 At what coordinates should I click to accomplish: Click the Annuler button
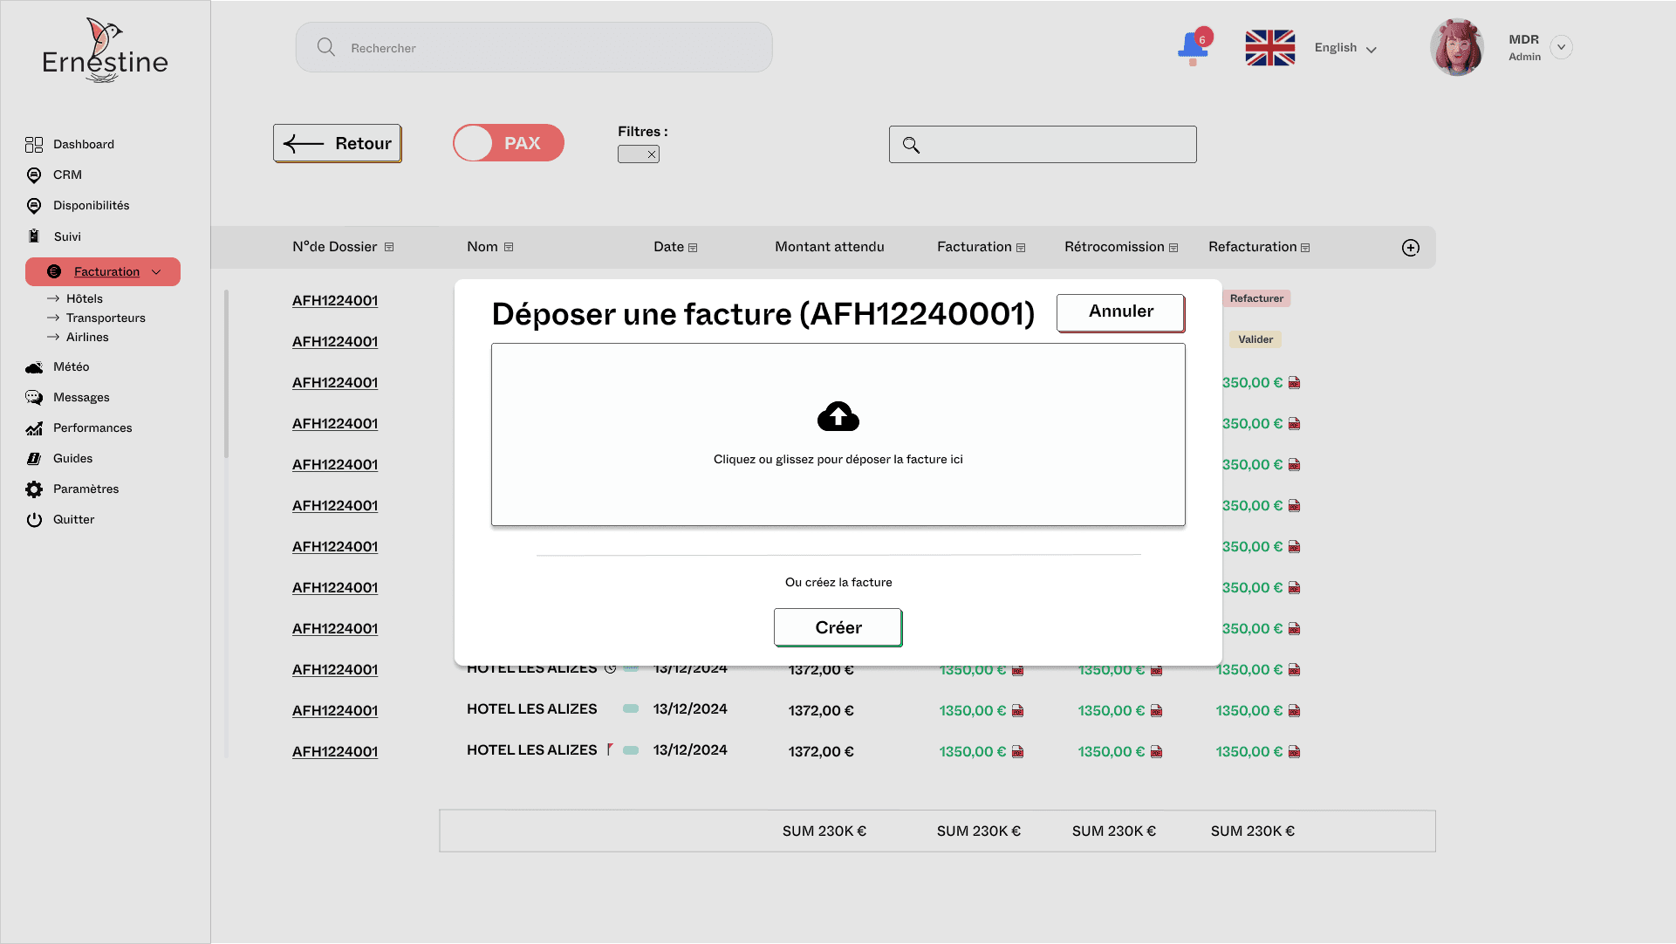(1119, 312)
